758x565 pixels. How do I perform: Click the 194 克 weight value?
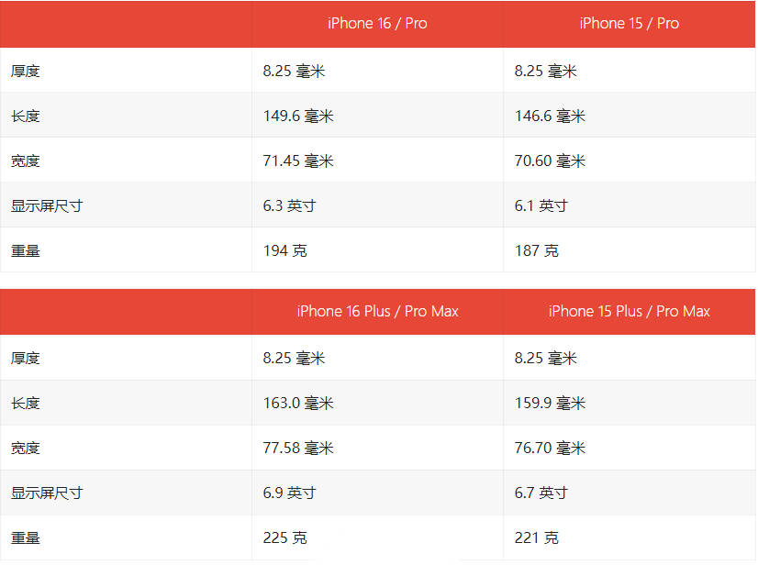284,250
